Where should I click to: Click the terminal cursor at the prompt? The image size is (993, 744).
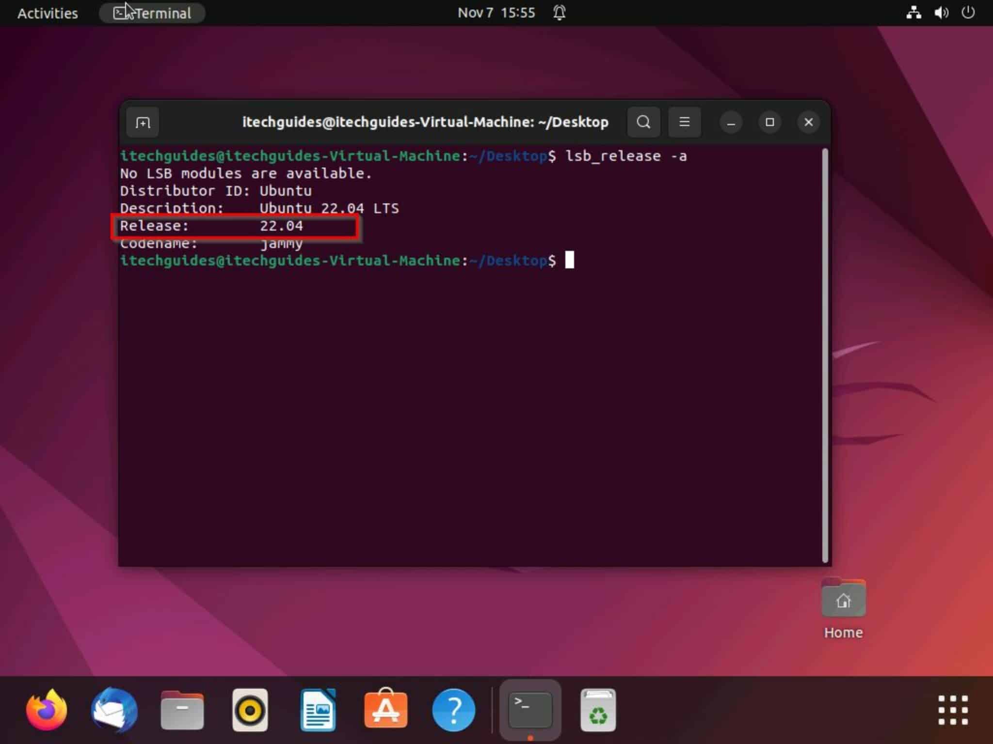[x=570, y=260]
